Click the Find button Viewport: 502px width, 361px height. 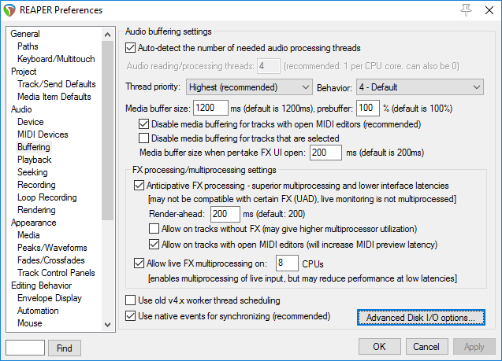pos(65,348)
